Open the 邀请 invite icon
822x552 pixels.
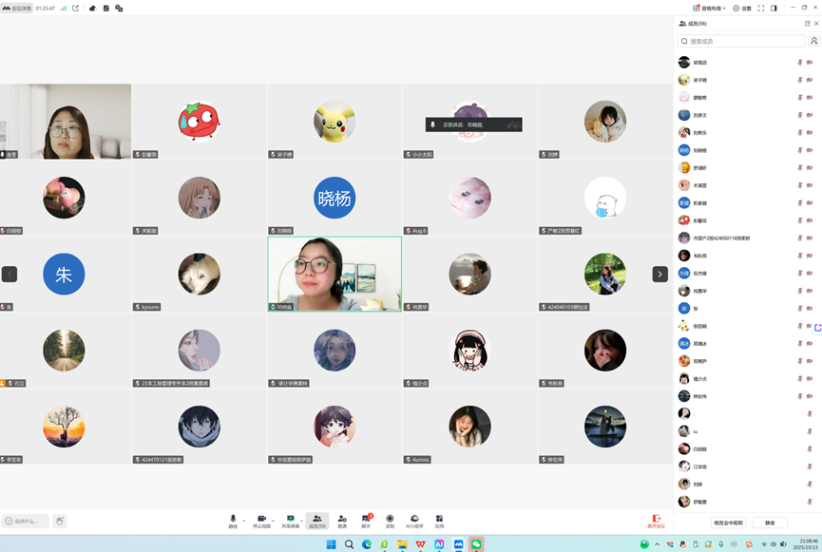click(342, 521)
